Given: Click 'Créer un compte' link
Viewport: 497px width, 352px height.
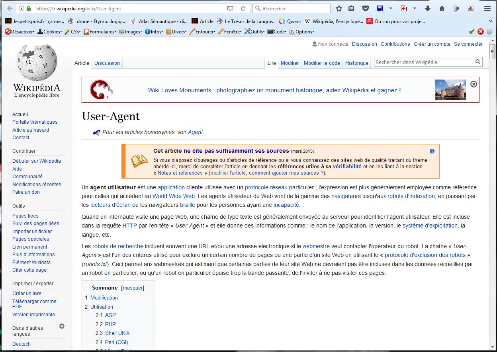Looking at the screenshot, I should tap(432, 44).
